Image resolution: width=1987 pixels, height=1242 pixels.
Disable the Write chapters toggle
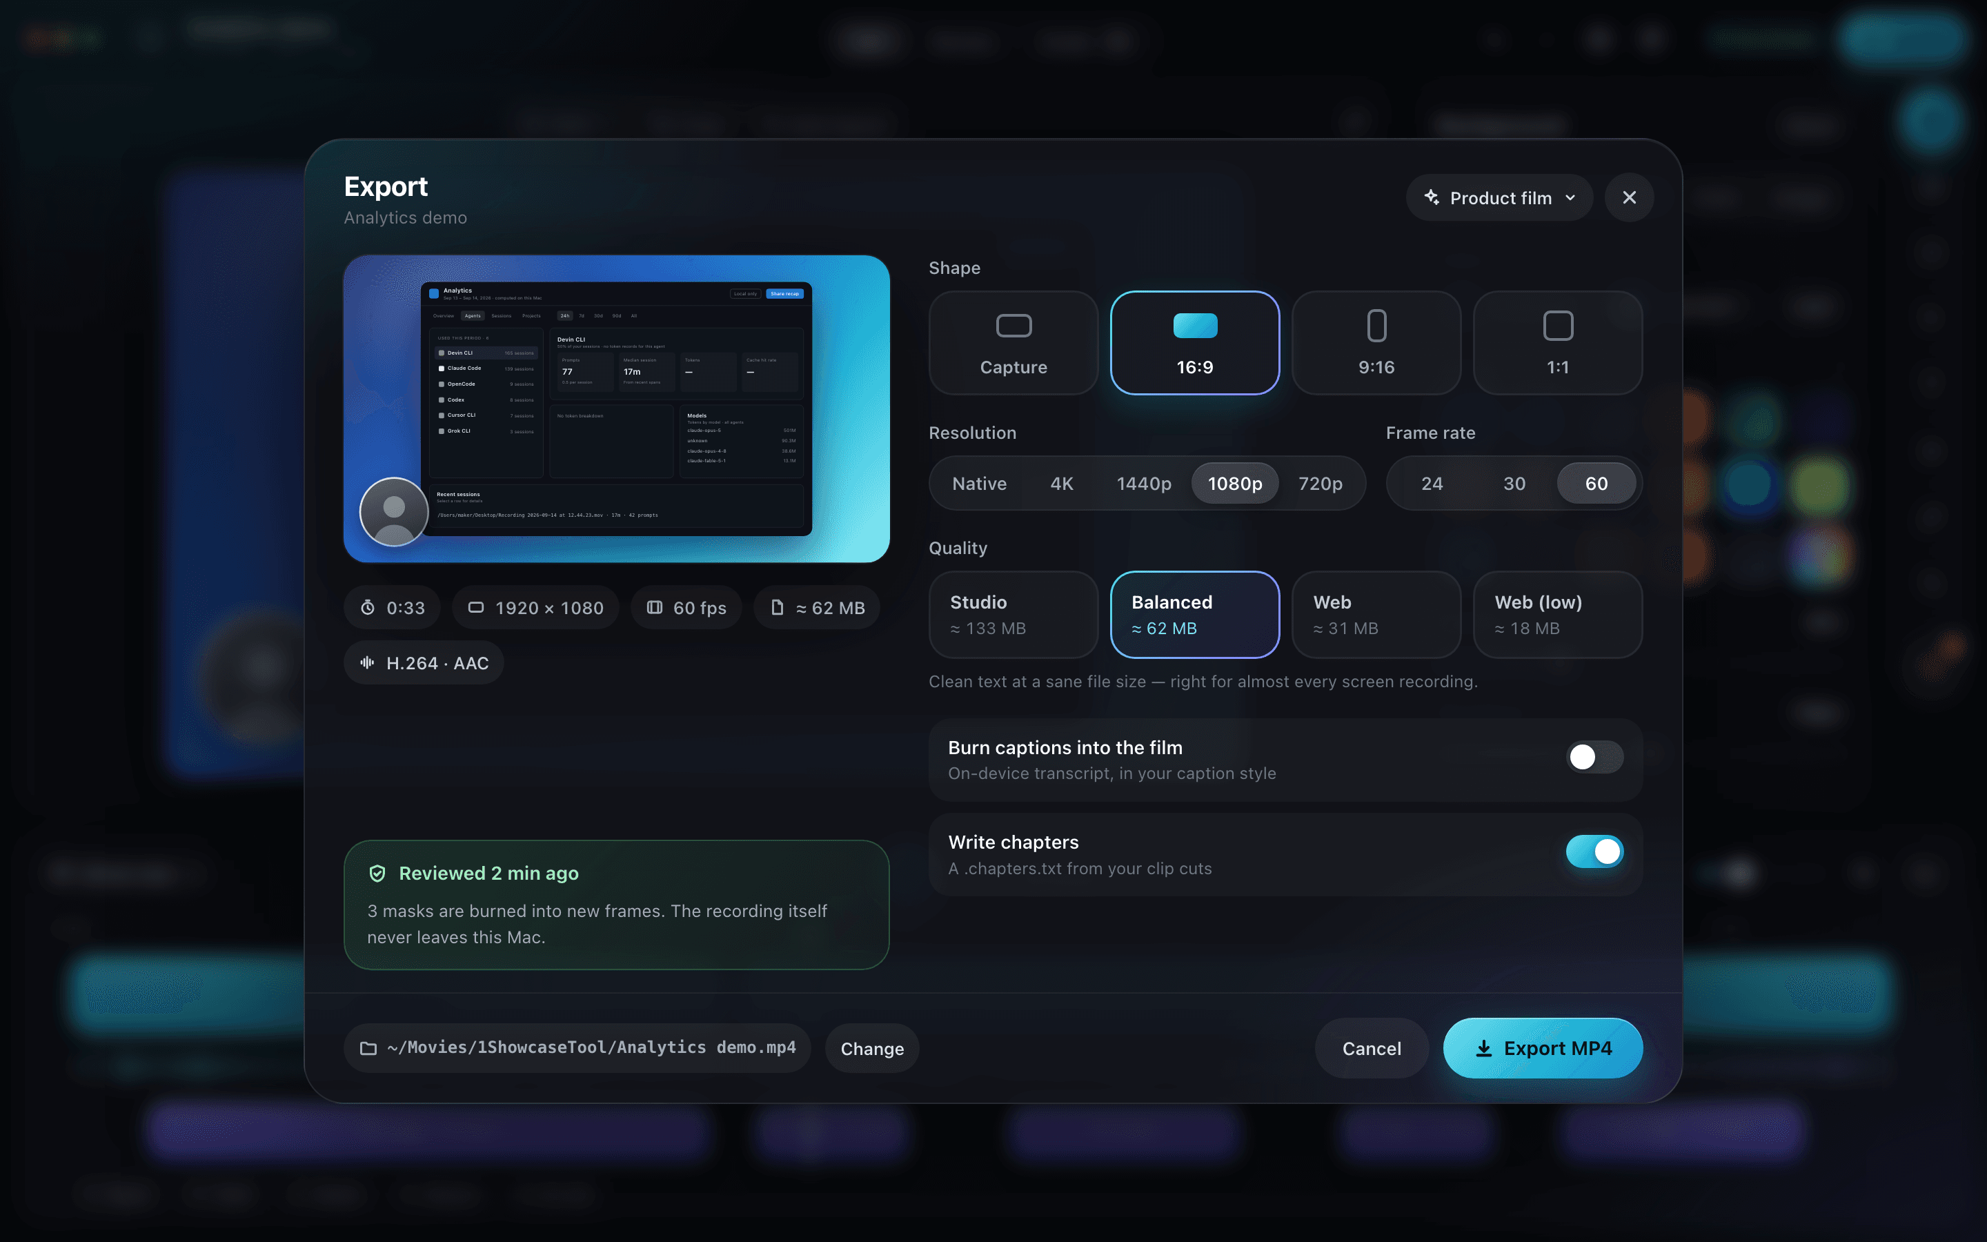pos(1594,852)
